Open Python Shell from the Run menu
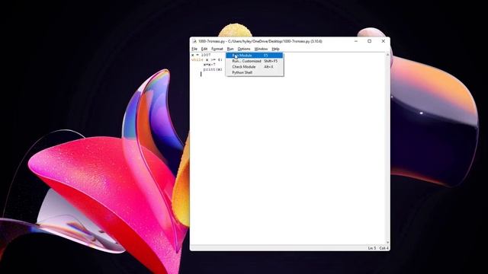The width and height of the screenshot is (488, 274). pos(254,72)
